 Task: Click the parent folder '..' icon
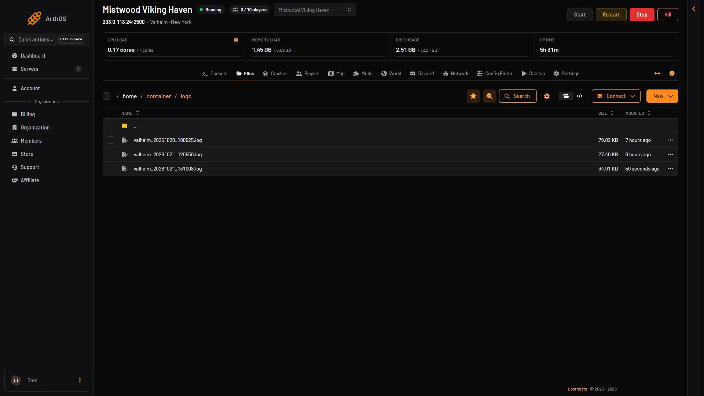coord(125,126)
